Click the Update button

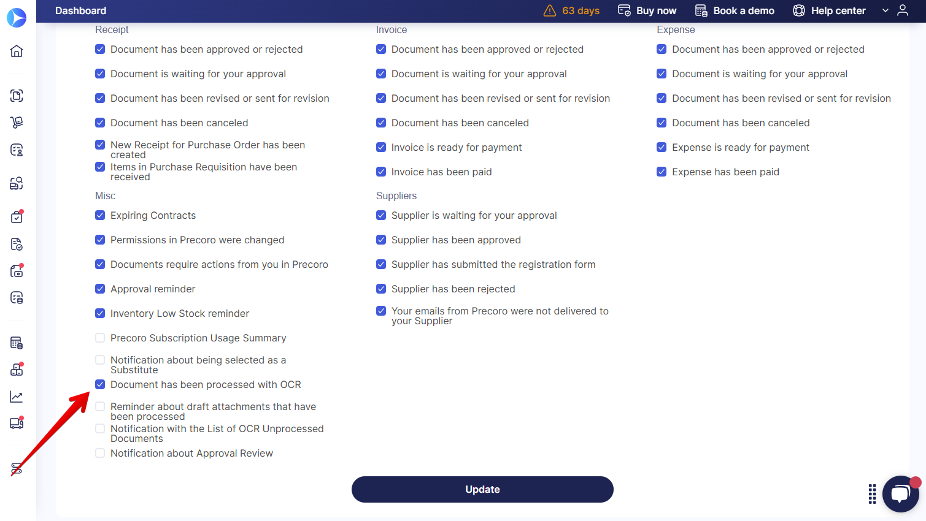coord(482,489)
